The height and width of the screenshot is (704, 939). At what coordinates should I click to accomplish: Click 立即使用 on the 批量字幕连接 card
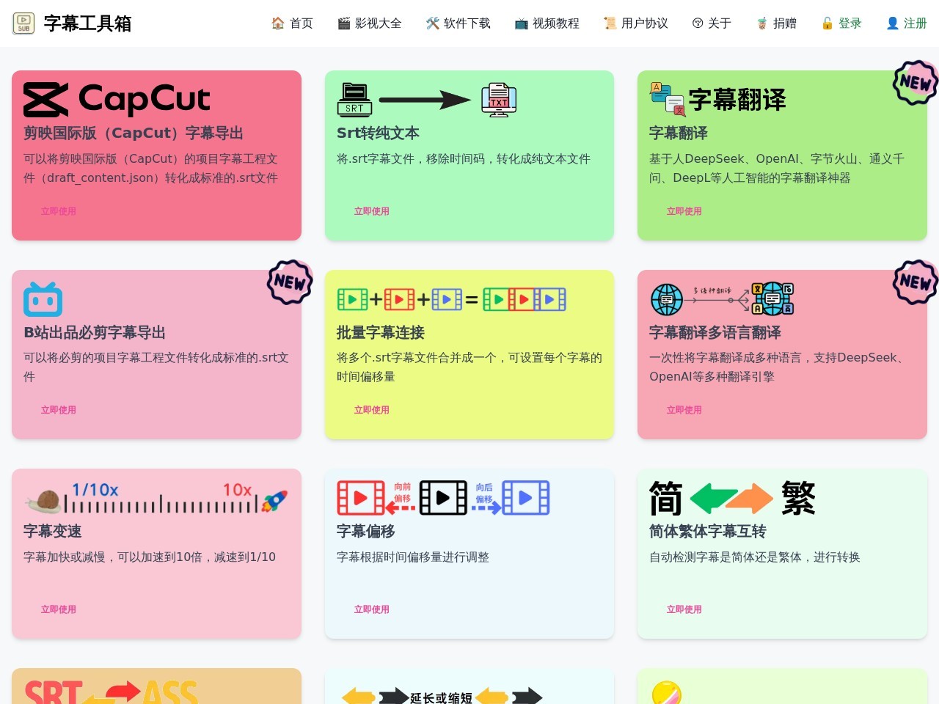click(x=371, y=410)
